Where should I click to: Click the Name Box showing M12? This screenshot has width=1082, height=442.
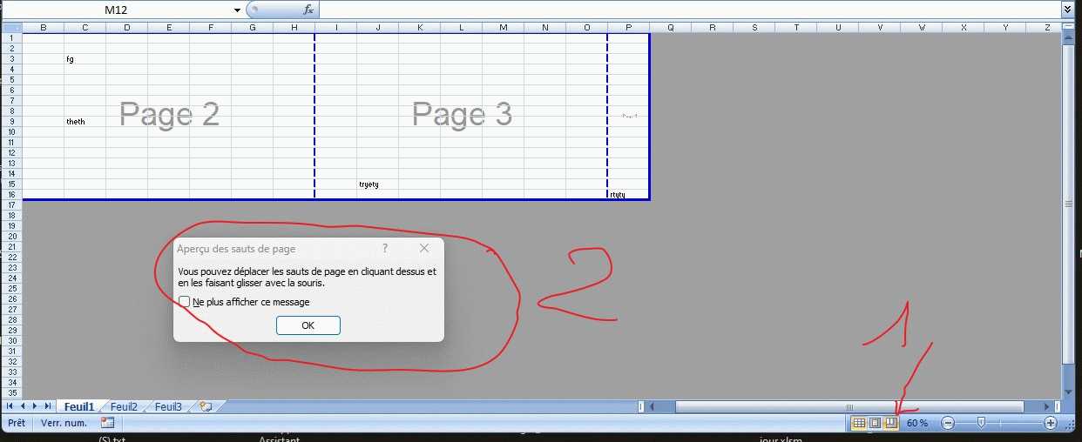(116, 10)
